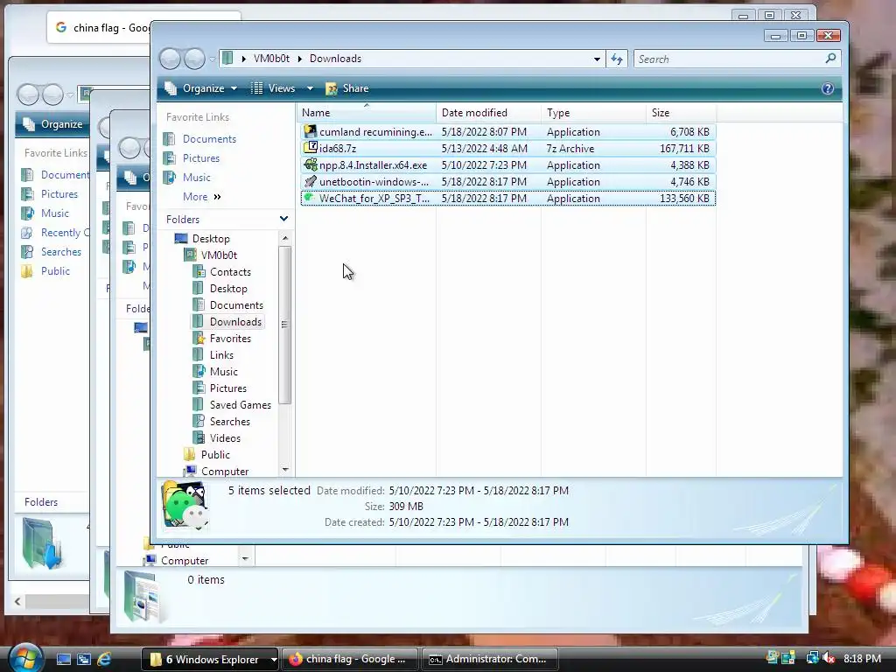The image size is (896, 672).
Task: Open the address bar history dropdown arrow
Action: tap(597, 59)
